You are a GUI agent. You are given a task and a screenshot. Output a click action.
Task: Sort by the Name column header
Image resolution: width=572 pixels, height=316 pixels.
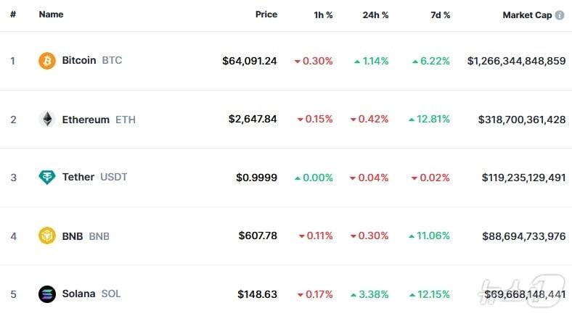pos(51,14)
